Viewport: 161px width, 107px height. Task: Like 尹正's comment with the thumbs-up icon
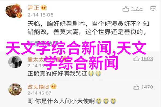pos(126,9)
